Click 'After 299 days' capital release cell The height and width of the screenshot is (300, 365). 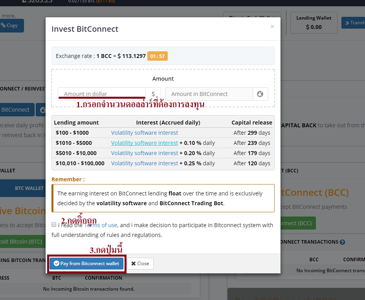point(252,133)
